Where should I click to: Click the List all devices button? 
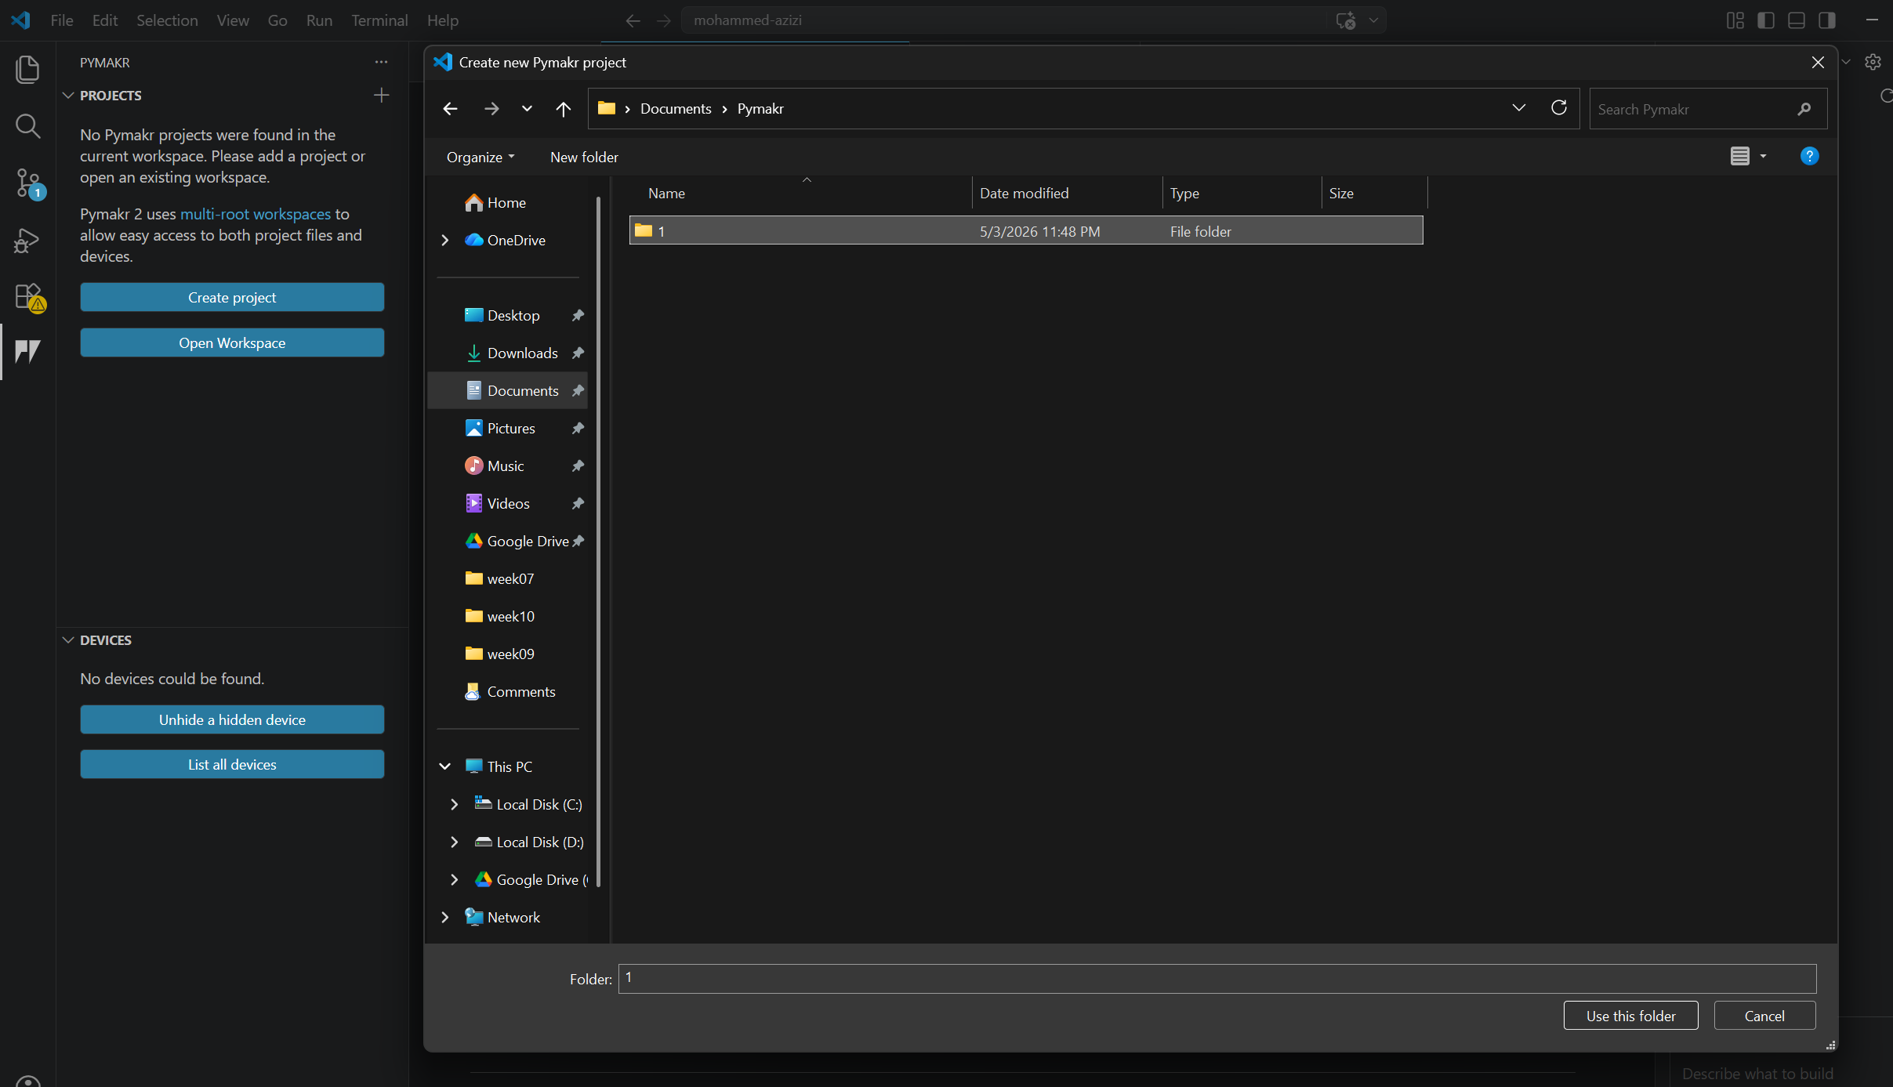[232, 764]
